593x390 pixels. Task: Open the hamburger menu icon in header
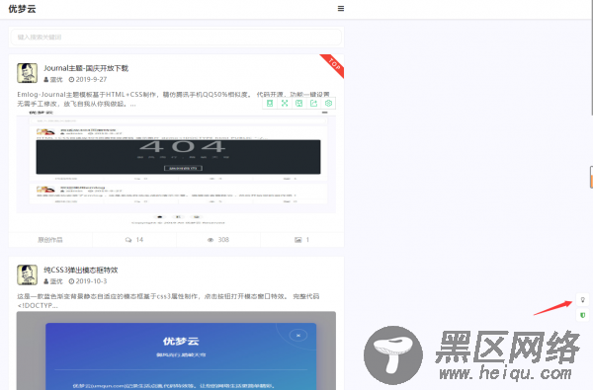tap(341, 8)
